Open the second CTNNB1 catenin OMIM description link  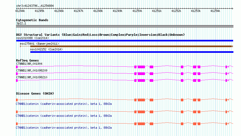click(x=64, y=116)
